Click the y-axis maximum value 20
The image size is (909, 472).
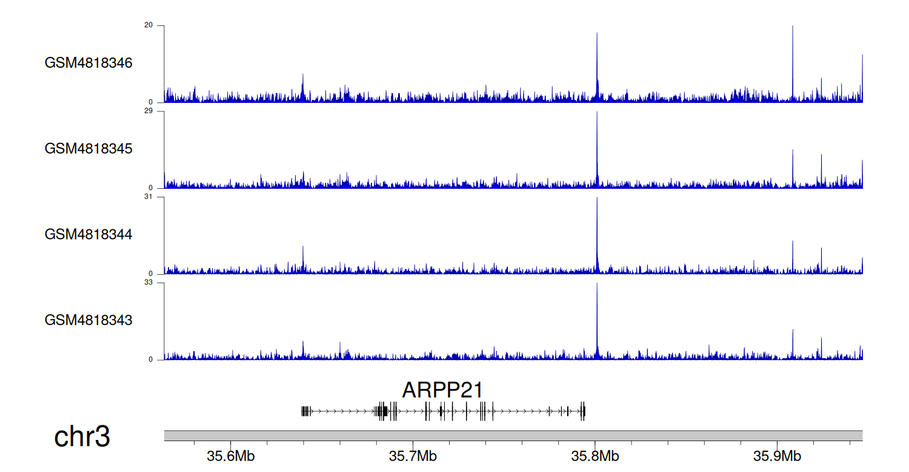click(148, 25)
